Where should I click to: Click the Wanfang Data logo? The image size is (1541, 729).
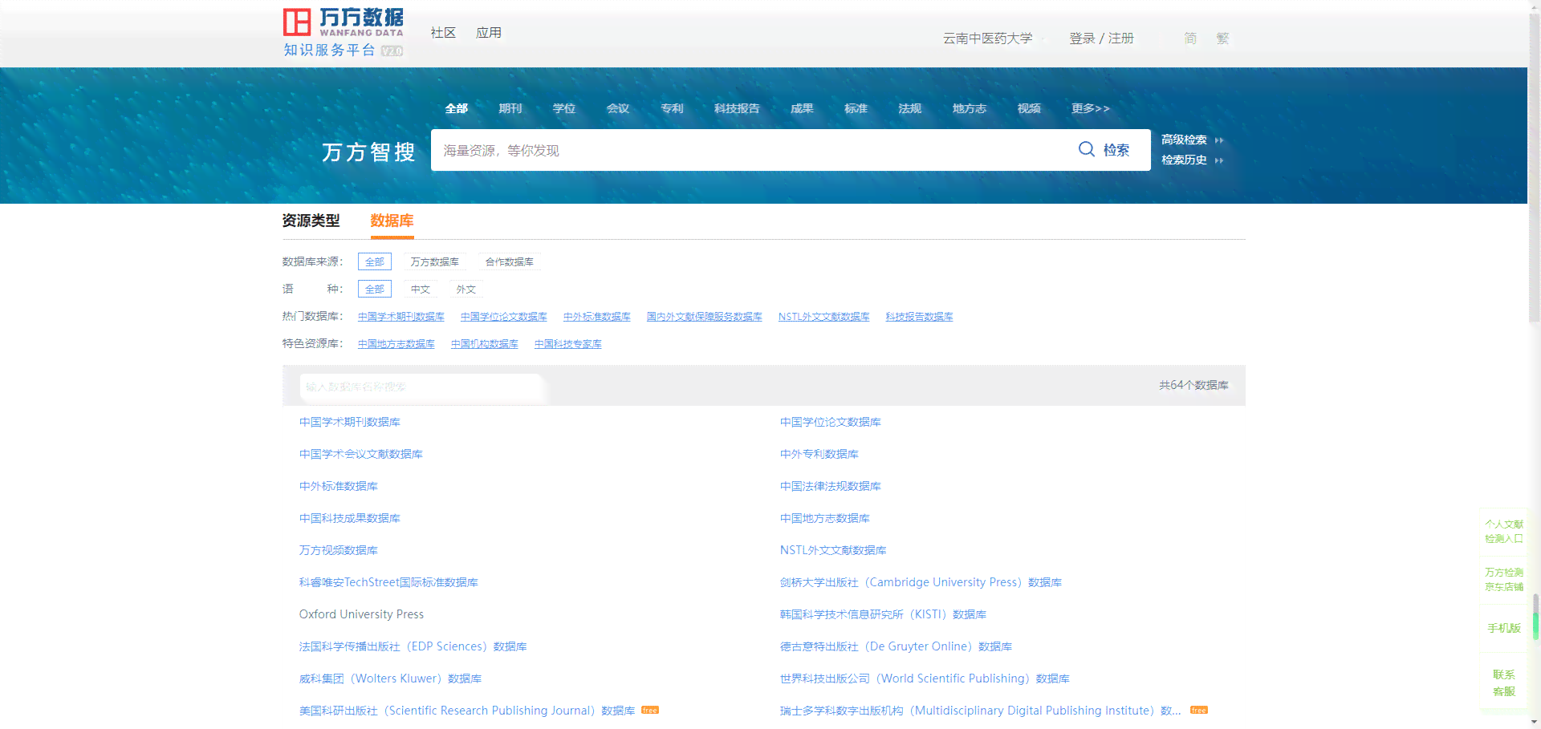coord(343,32)
